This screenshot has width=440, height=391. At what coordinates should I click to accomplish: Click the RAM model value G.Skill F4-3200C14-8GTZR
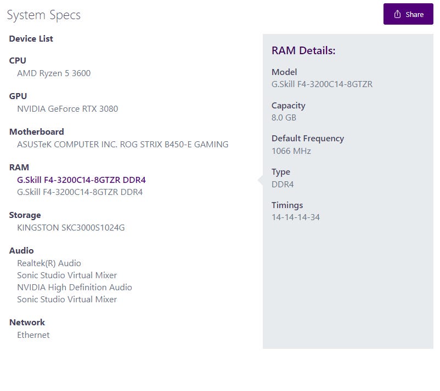tap(322, 84)
